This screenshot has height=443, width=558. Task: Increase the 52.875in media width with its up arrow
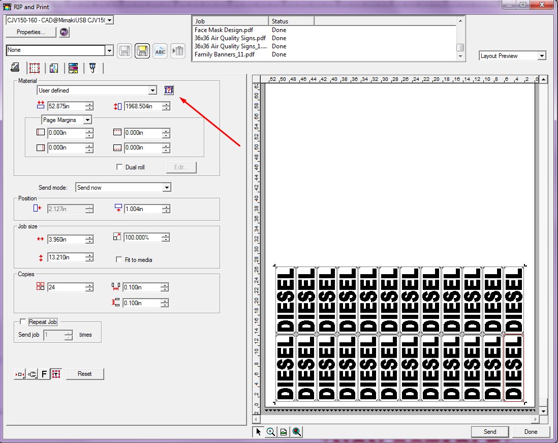[89, 104]
